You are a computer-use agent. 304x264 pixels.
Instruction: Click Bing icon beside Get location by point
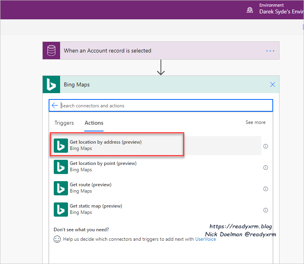click(x=61, y=167)
